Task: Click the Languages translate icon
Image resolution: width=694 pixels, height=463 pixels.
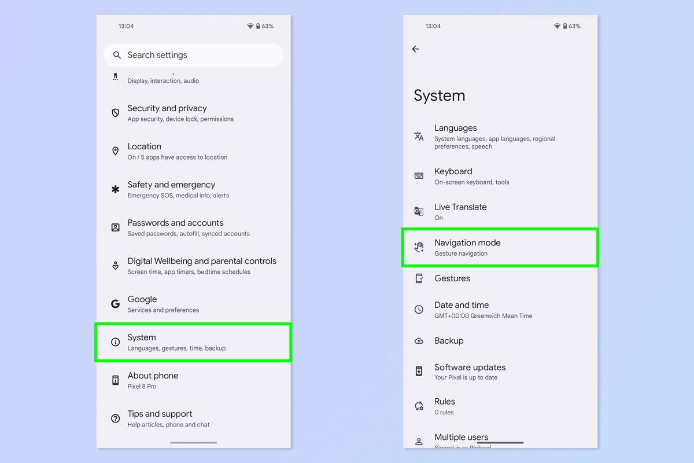Action: click(418, 137)
